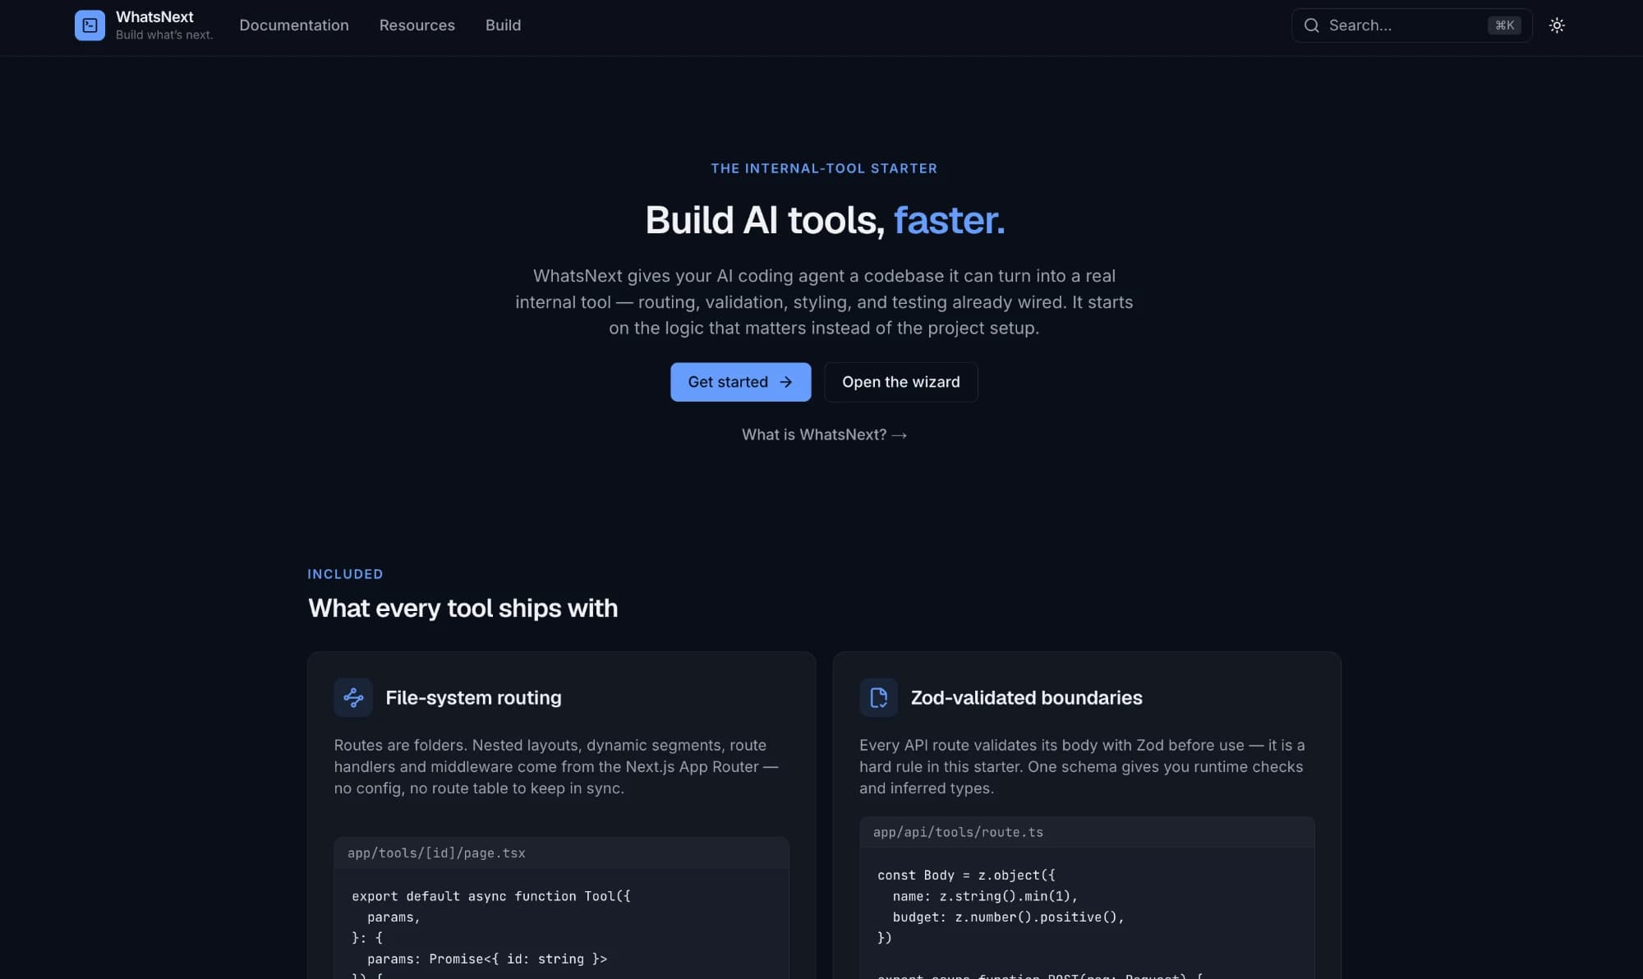
Task: Click 'What every tool ships with' heading
Action: [463, 609]
